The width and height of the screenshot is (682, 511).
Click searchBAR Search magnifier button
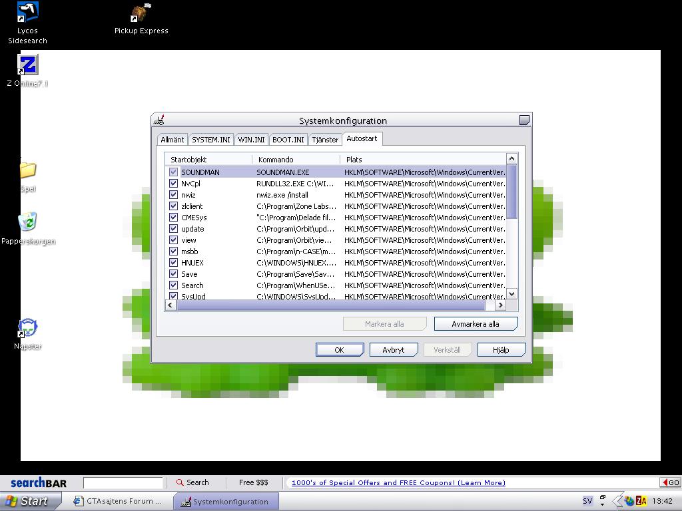pos(192,482)
